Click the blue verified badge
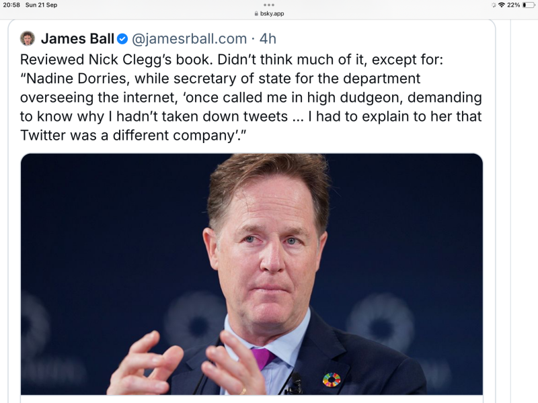 [x=122, y=38]
